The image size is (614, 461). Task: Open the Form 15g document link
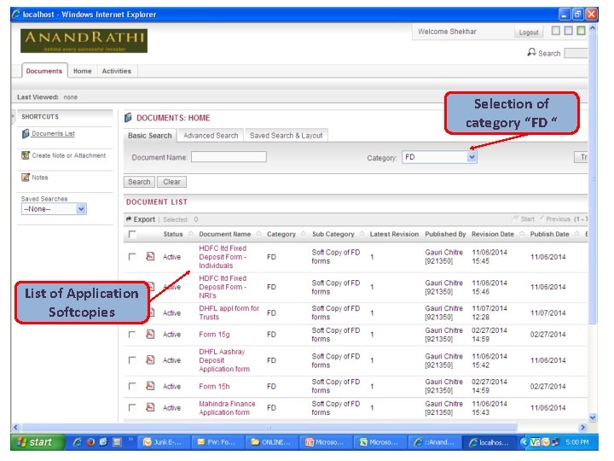214,335
